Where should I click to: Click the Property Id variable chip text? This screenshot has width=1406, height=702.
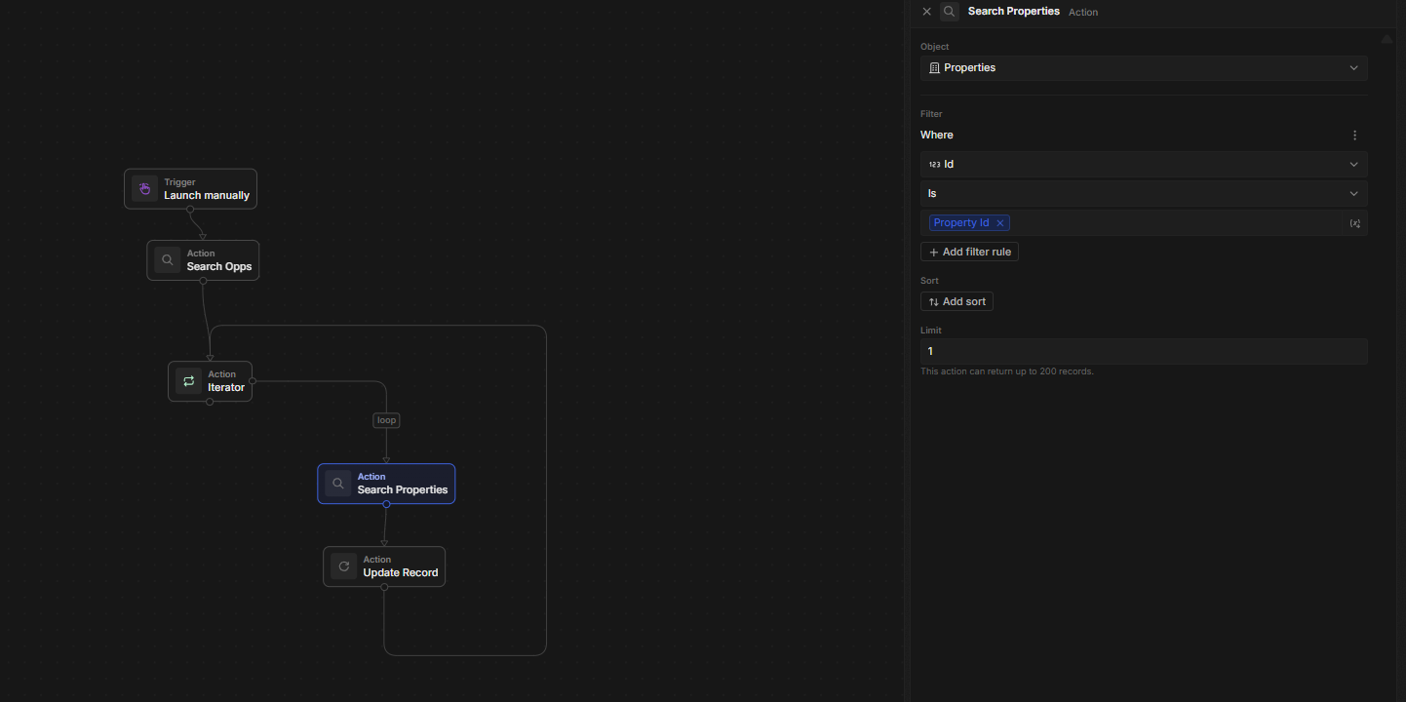(x=961, y=223)
